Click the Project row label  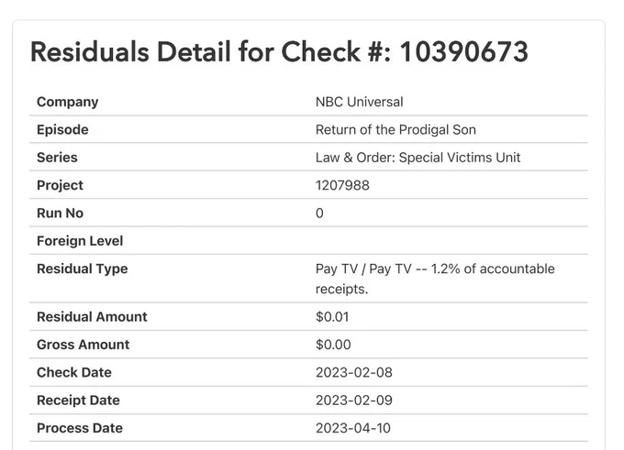point(60,186)
